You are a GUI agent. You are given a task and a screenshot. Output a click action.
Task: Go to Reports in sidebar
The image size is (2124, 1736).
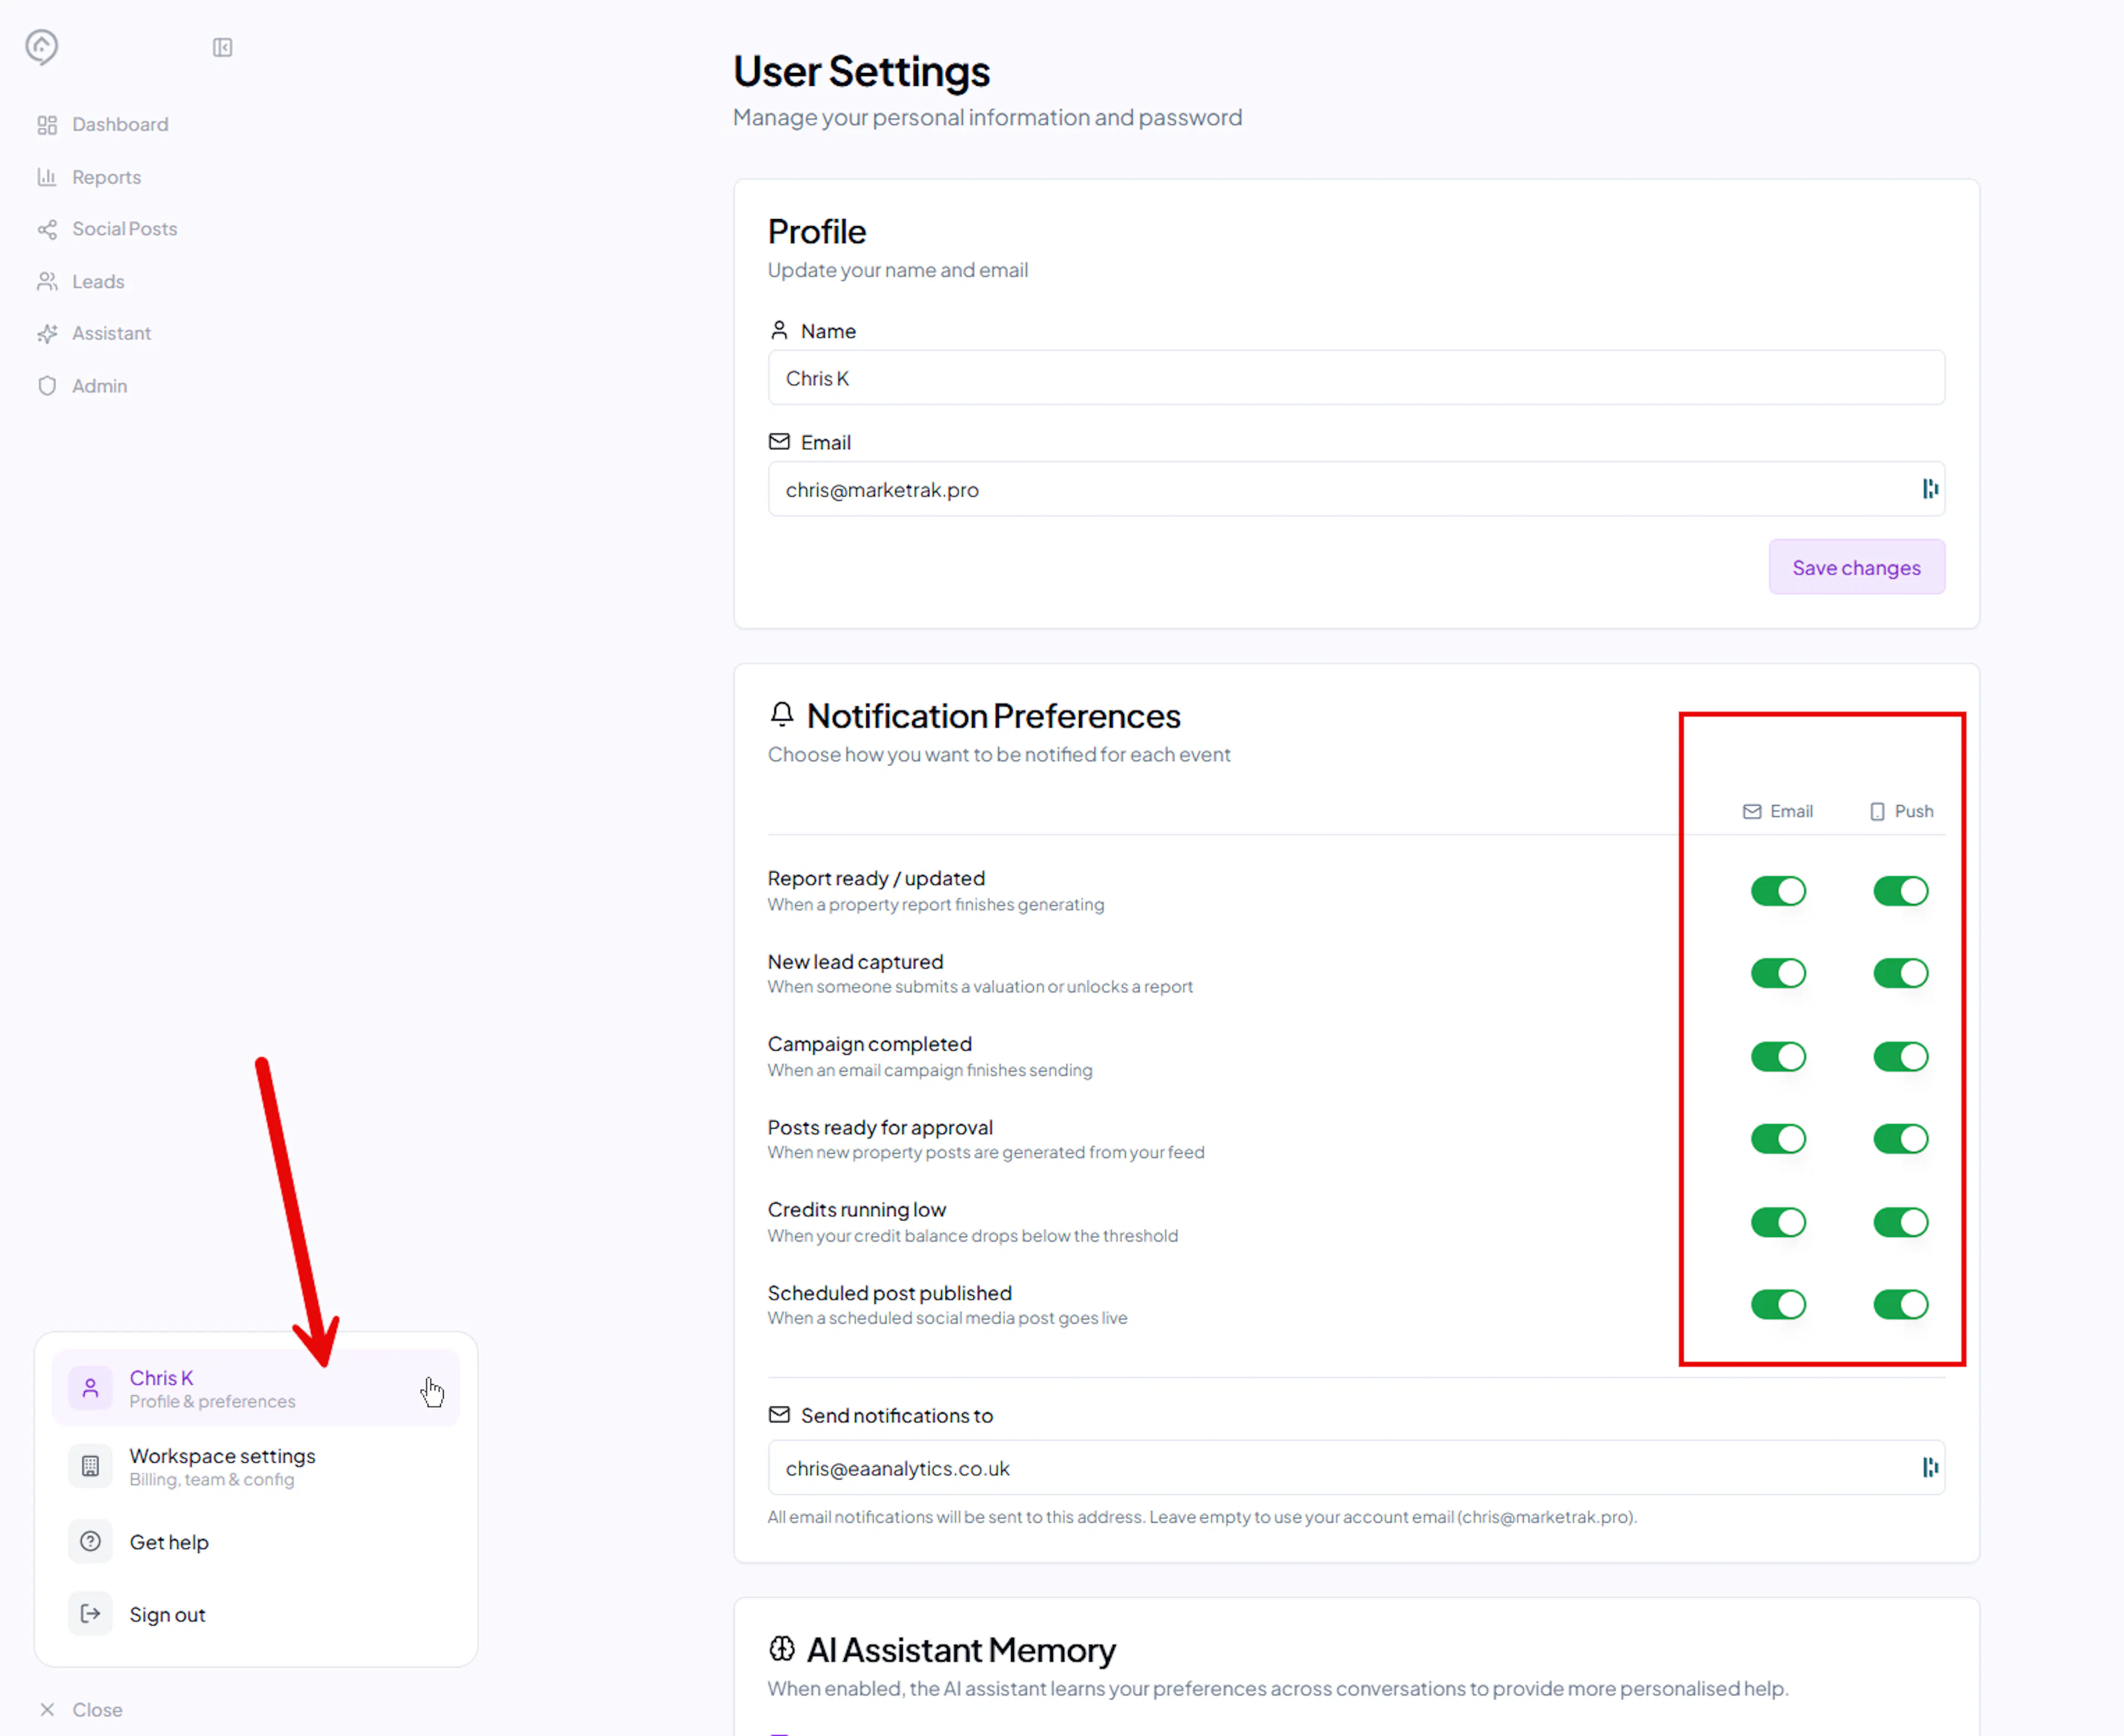coord(106,177)
